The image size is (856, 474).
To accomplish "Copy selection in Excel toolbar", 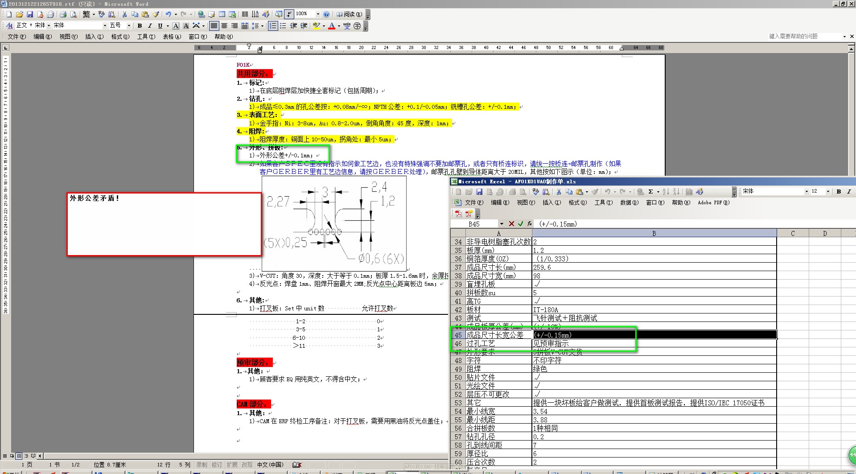I will [x=569, y=192].
